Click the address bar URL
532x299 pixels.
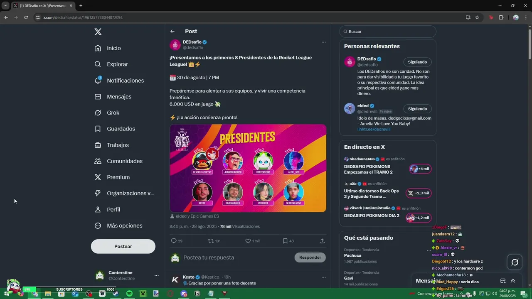point(83,17)
